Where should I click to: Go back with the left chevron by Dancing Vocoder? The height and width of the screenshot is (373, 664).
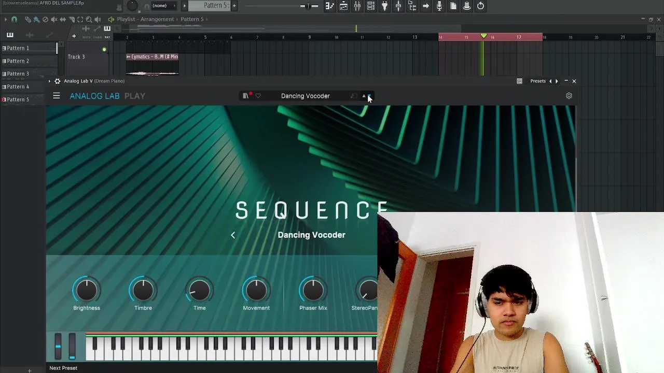coord(233,235)
